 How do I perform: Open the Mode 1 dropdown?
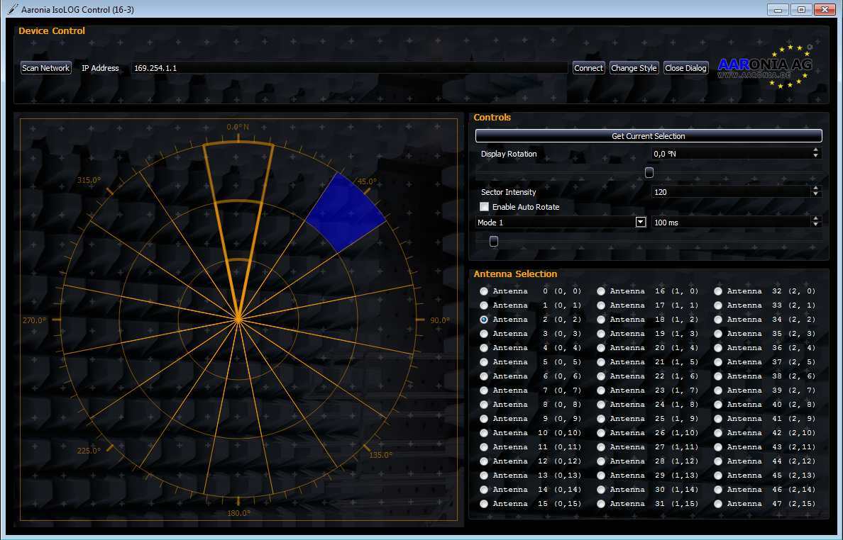click(640, 222)
